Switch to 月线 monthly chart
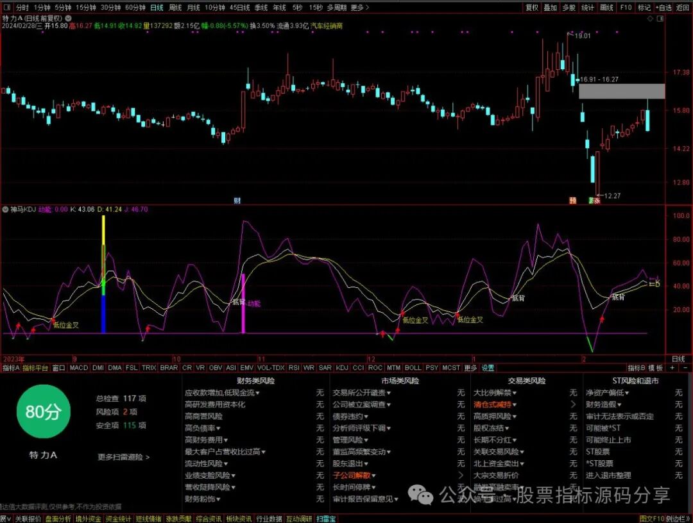The height and width of the screenshot is (523, 693). click(193, 8)
